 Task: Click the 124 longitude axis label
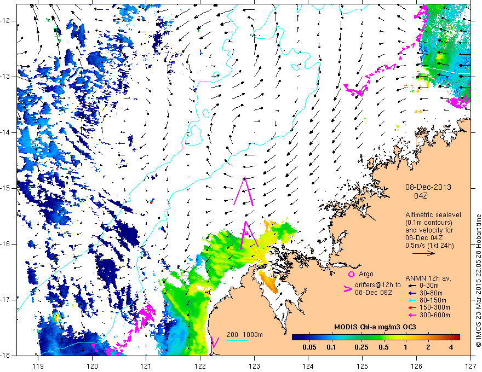coord(308,366)
